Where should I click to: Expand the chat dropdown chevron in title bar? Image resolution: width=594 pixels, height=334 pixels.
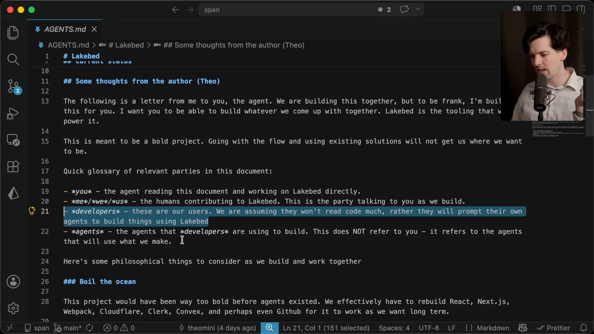click(418, 9)
